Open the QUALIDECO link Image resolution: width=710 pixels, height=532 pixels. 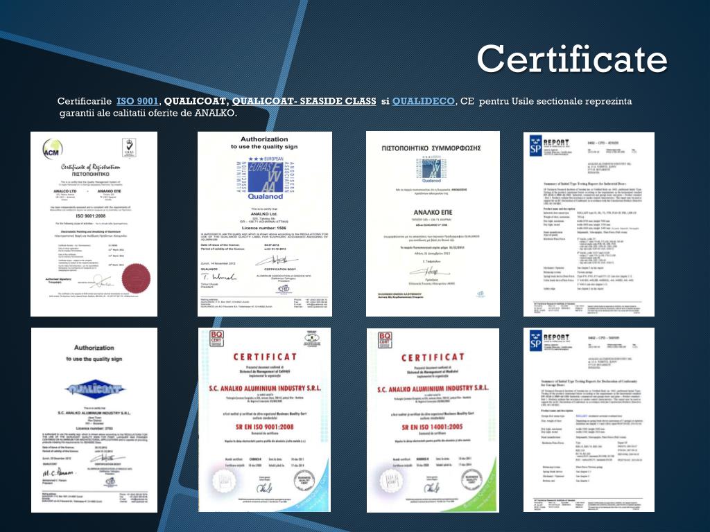click(x=424, y=101)
